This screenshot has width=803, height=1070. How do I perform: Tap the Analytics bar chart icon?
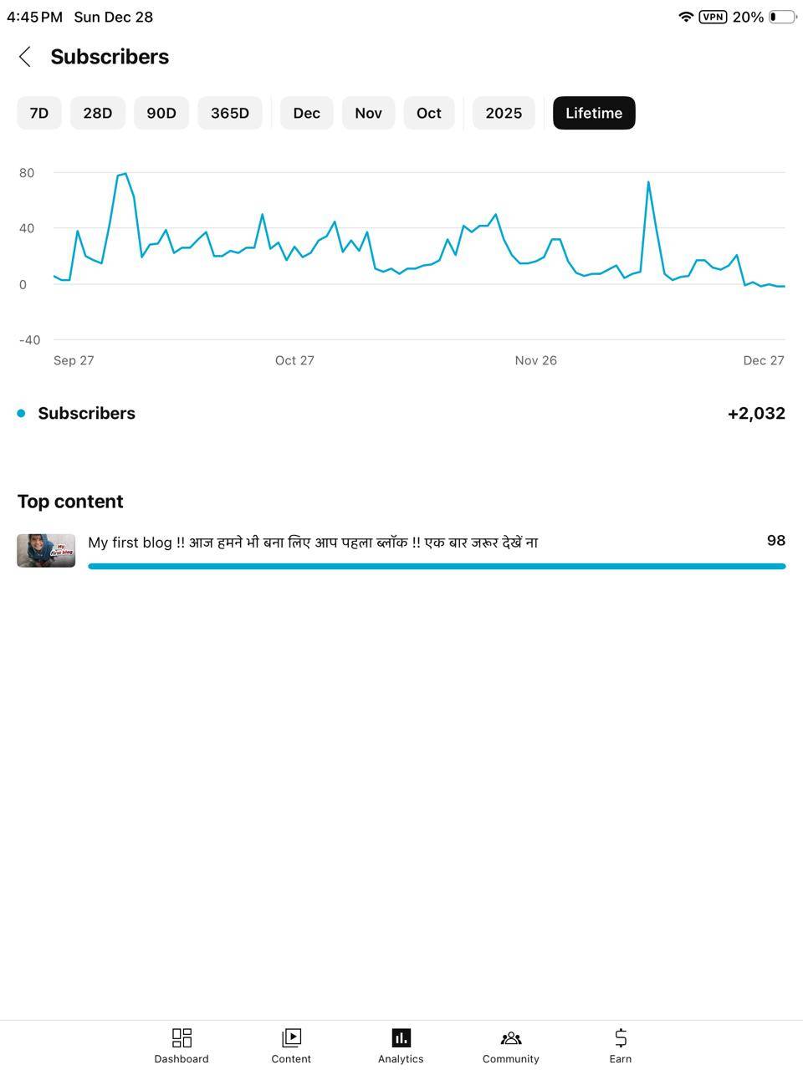[401, 1037]
